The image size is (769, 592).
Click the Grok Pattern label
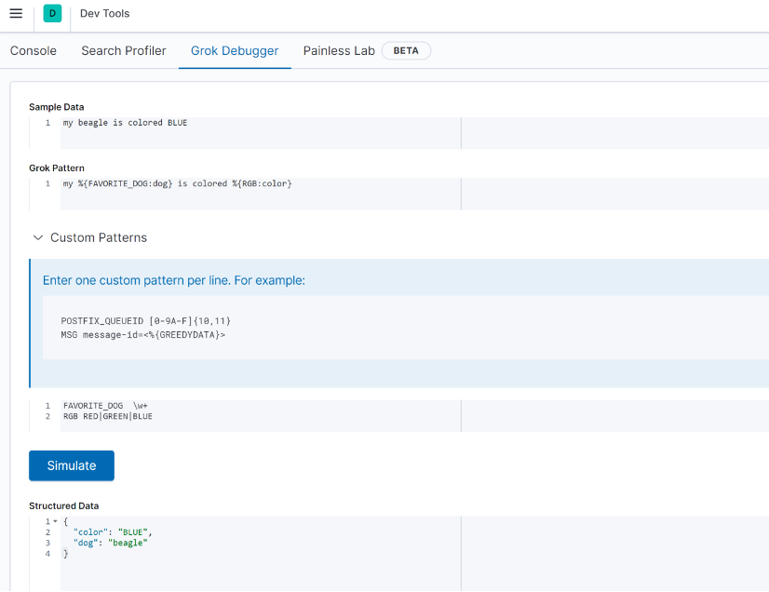pyautogui.click(x=57, y=168)
